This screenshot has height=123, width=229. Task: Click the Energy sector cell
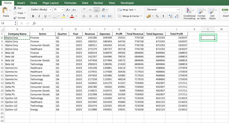pyautogui.click(x=42, y=110)
